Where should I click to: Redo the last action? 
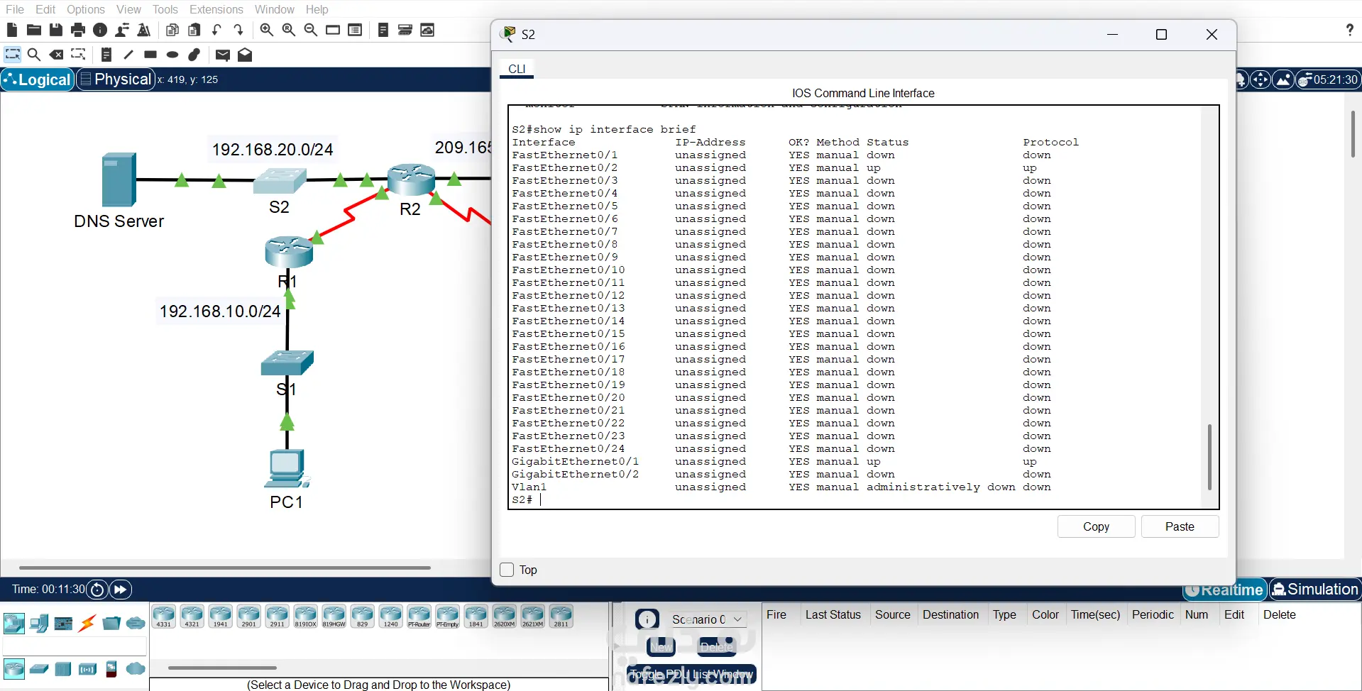coord(238,30)
